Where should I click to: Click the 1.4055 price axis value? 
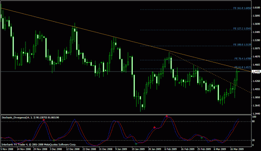256,89
